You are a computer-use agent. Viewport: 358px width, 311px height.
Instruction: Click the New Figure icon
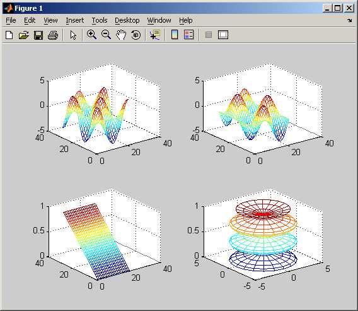(x=9, y=35)
